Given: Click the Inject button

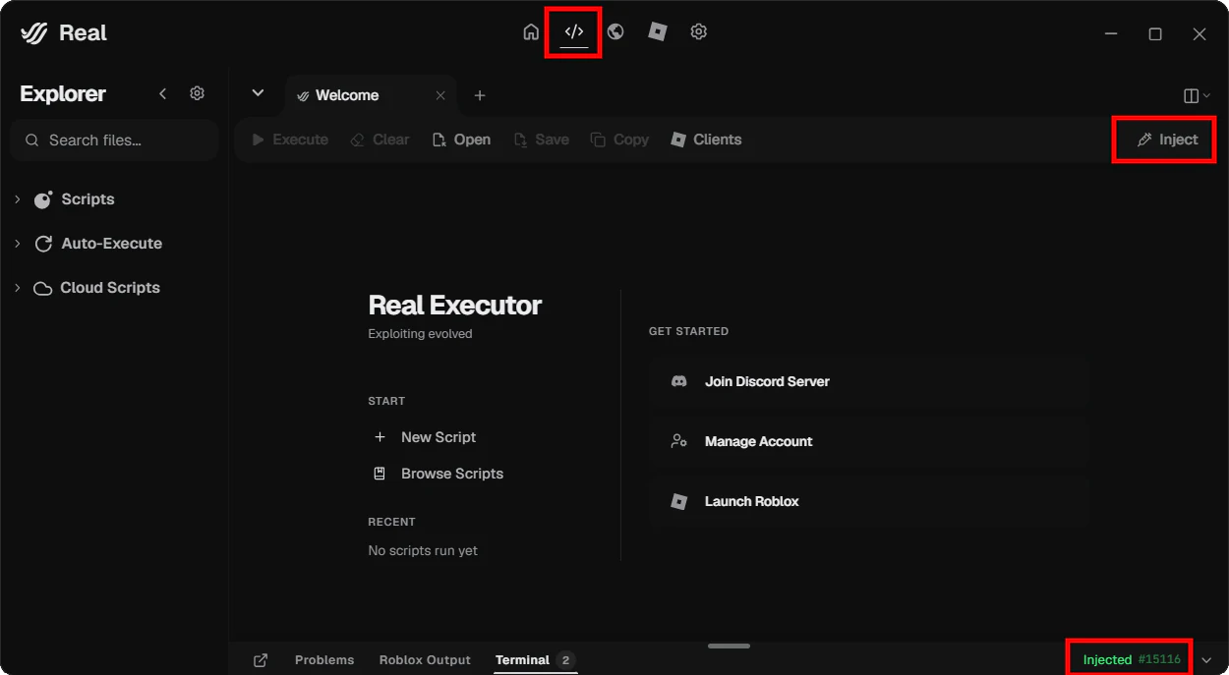Looking at the screenshot, I should [1167, 140].
